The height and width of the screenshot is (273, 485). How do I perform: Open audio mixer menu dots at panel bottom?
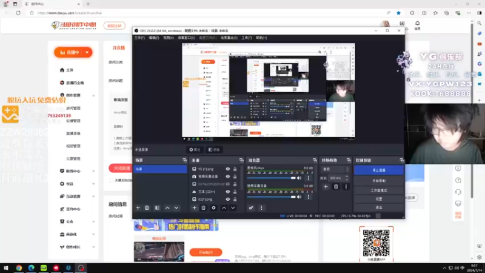pos(261,208)
